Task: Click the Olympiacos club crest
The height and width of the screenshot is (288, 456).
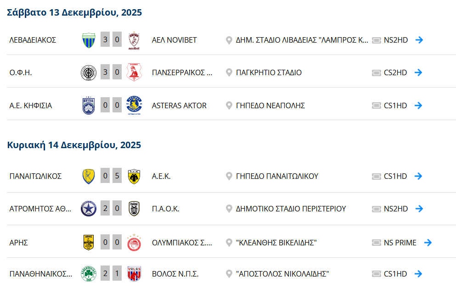Action: (x=134, y=243)
